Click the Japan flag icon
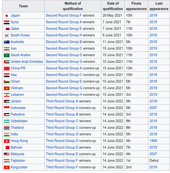 (x=7, y=16)
